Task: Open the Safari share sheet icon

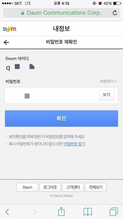Action: 61,211
